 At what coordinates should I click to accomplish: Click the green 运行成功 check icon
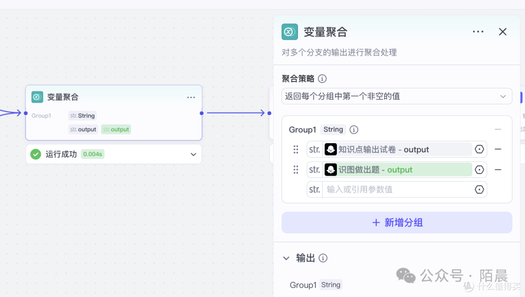click(x=35, y=154)
